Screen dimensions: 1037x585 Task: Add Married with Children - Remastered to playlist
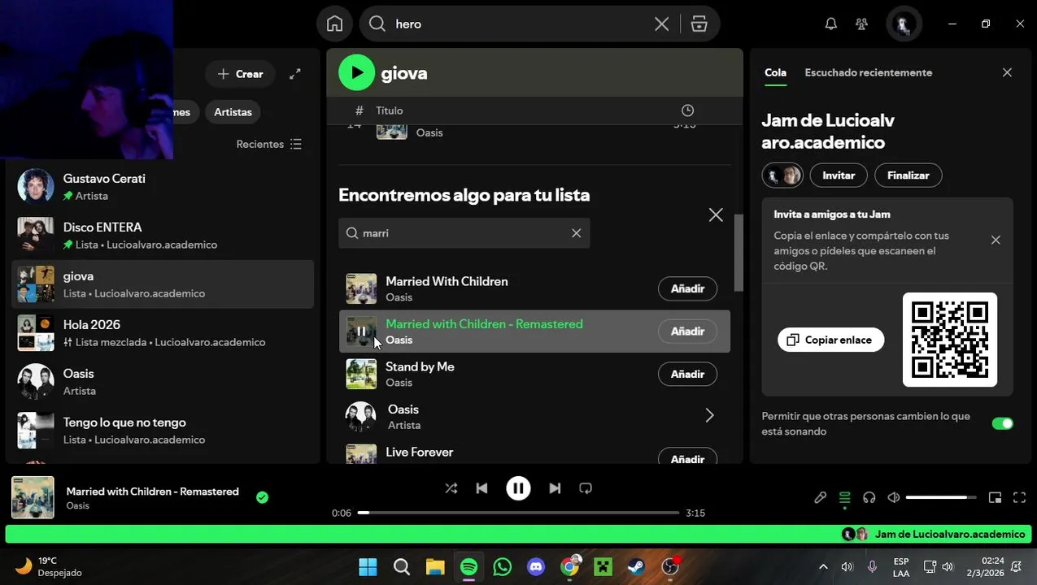(x=687, y=331)
